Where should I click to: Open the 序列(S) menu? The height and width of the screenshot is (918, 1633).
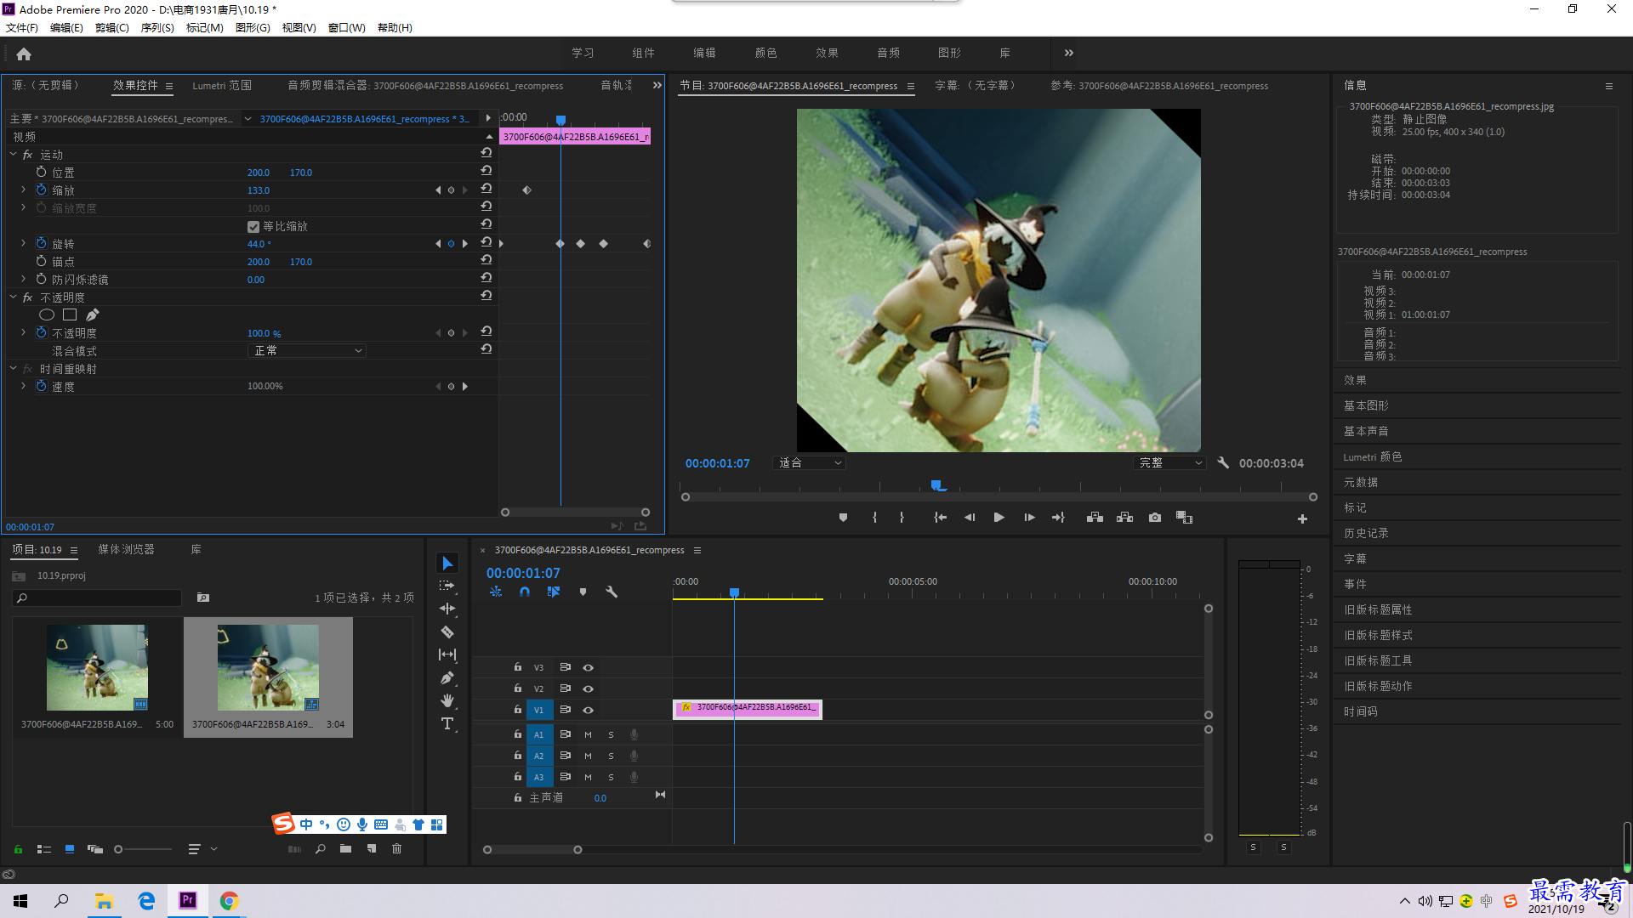click(157, 28)
